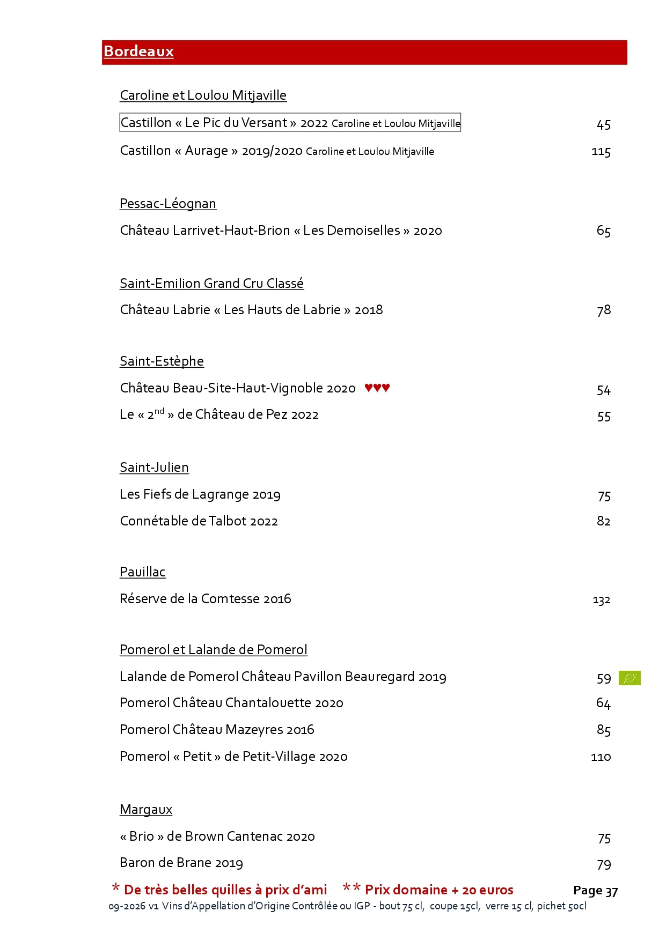666x941 pixels.
Task: Click the Pessac-Léognan section heading
Action: point(168,204)
